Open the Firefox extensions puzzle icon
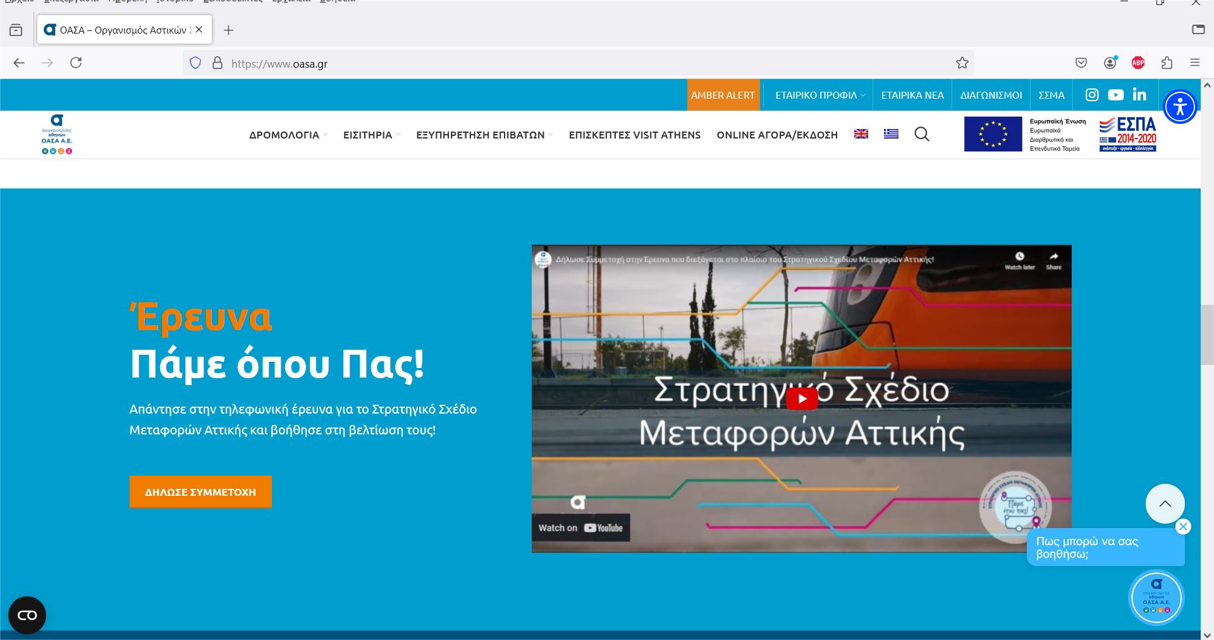The height and width of the screenshot is (640, 1214). pyautogui.click(x=1167, y=63)
